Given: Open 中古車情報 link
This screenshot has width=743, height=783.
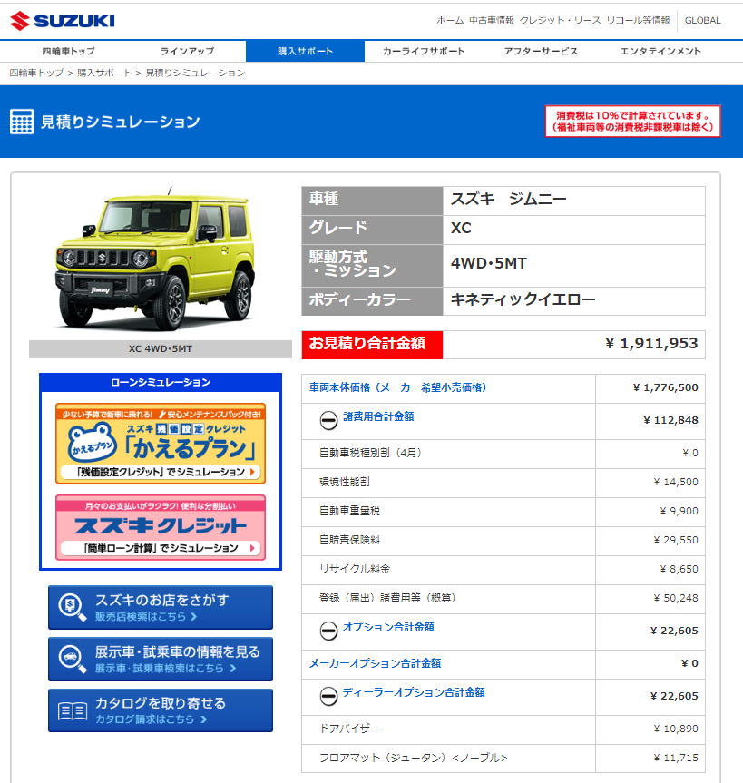Looking at the screenshot, I should 492,21.
